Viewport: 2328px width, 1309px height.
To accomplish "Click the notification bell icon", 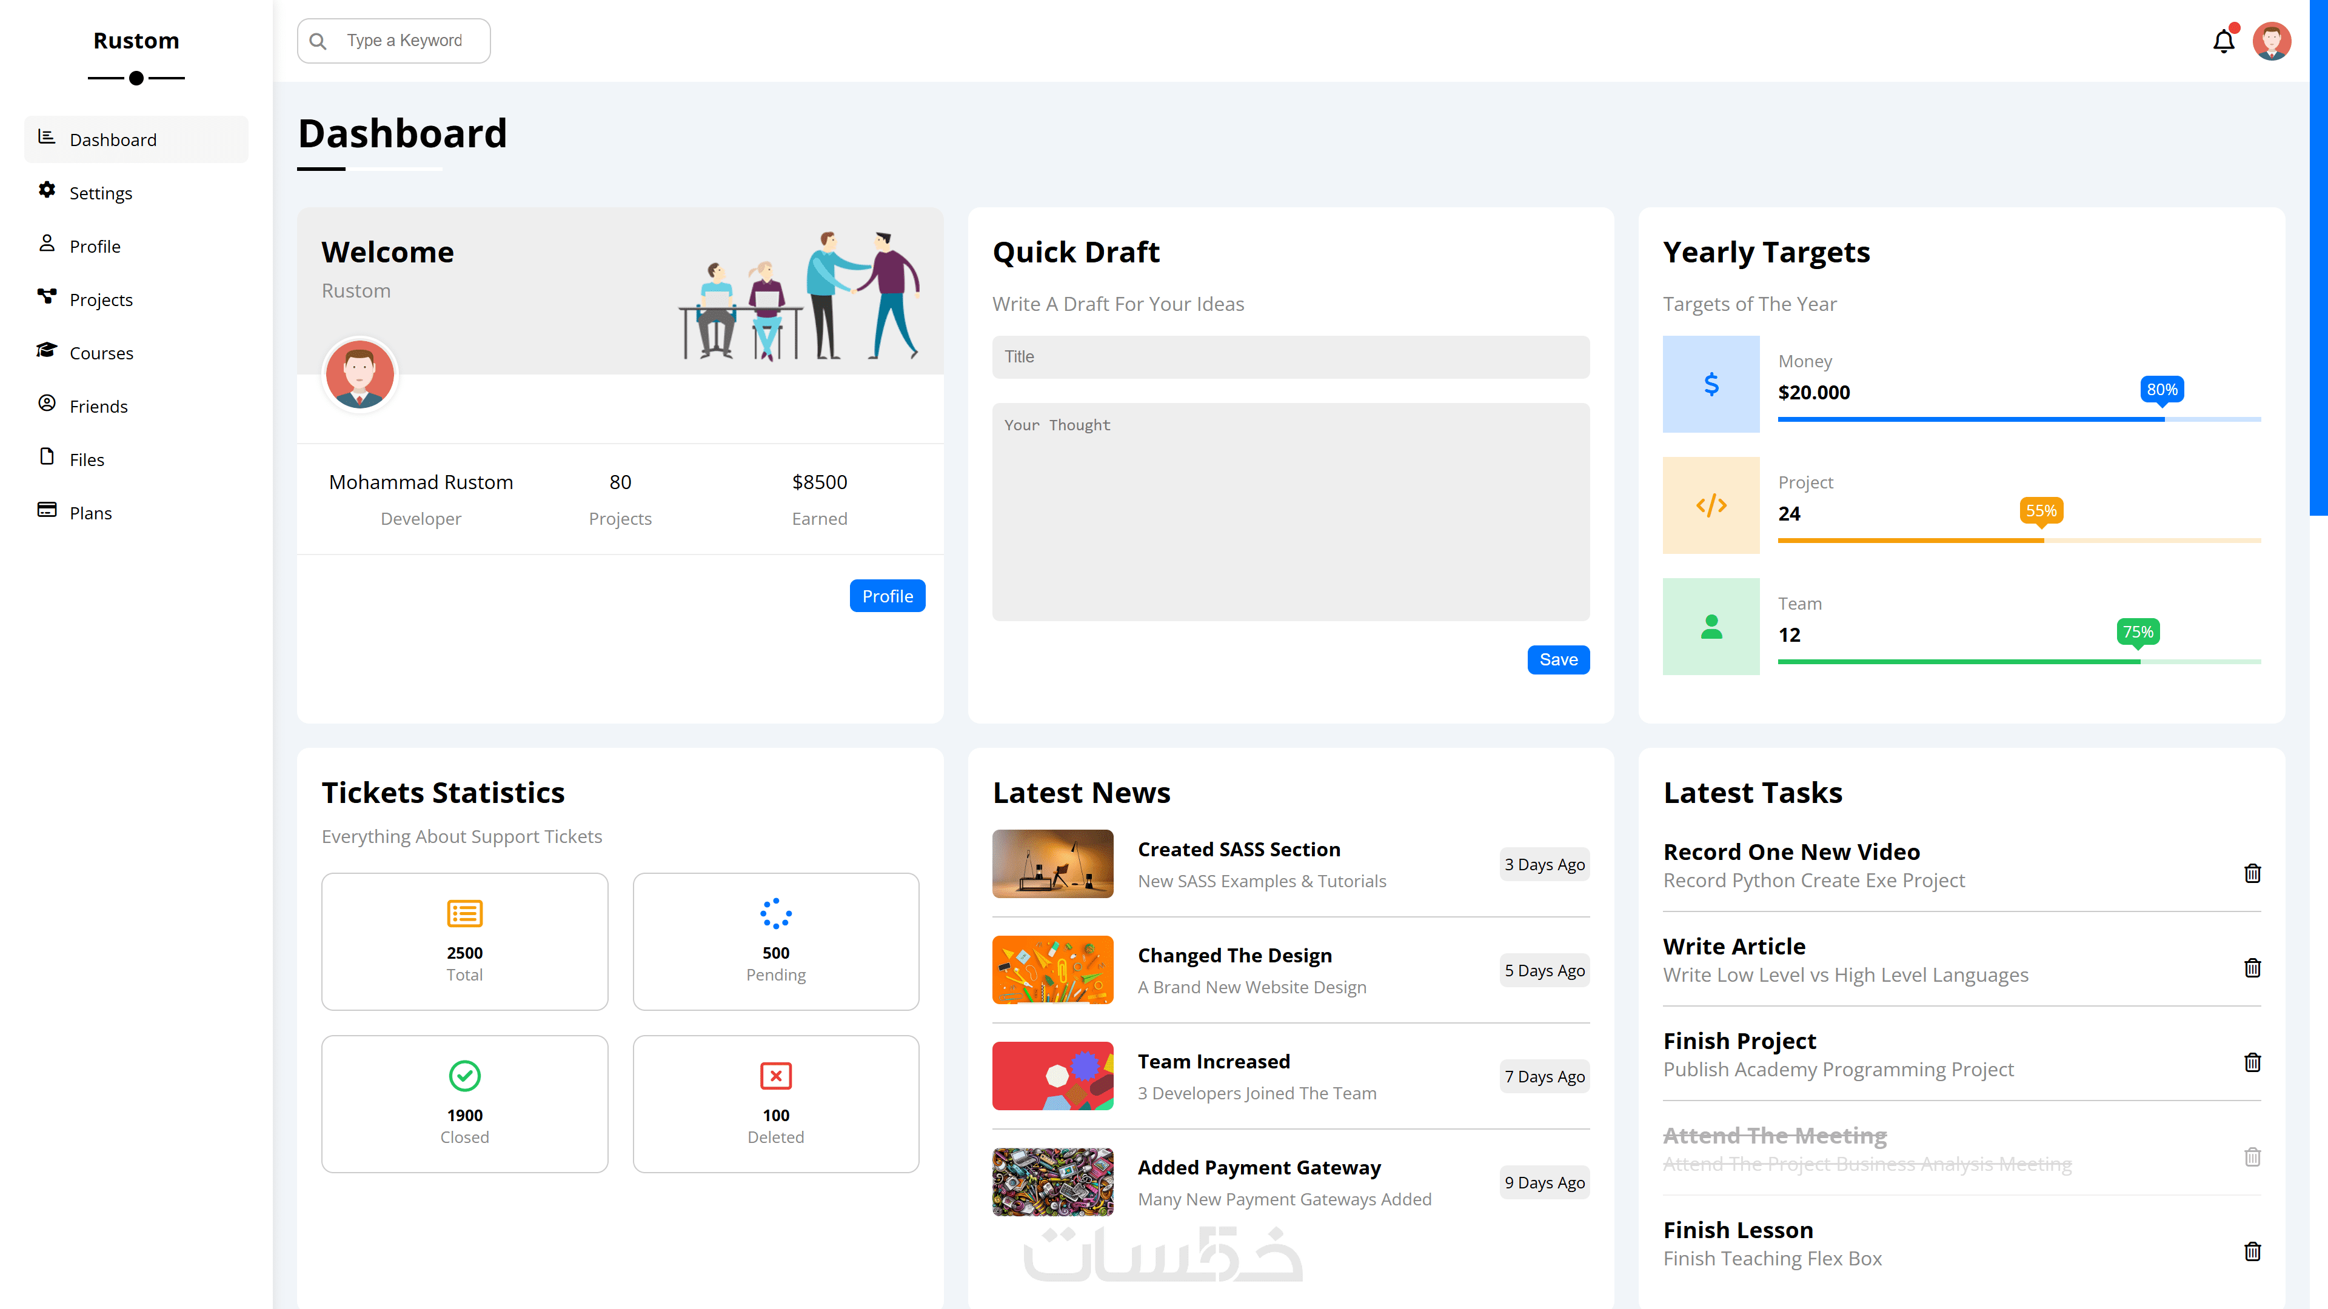I will pyautogui.click(x=2223, y=42).
